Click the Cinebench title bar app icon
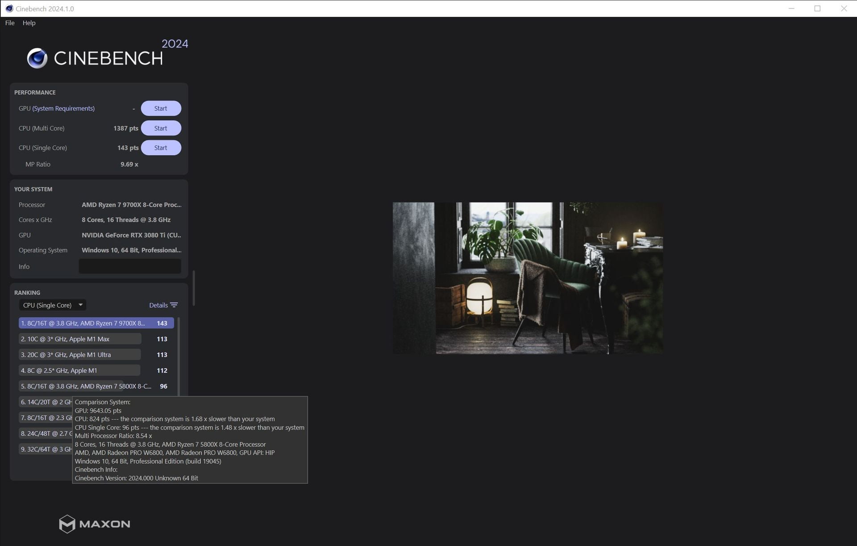This screenshot has height=546, width=857. click(9, 8)
